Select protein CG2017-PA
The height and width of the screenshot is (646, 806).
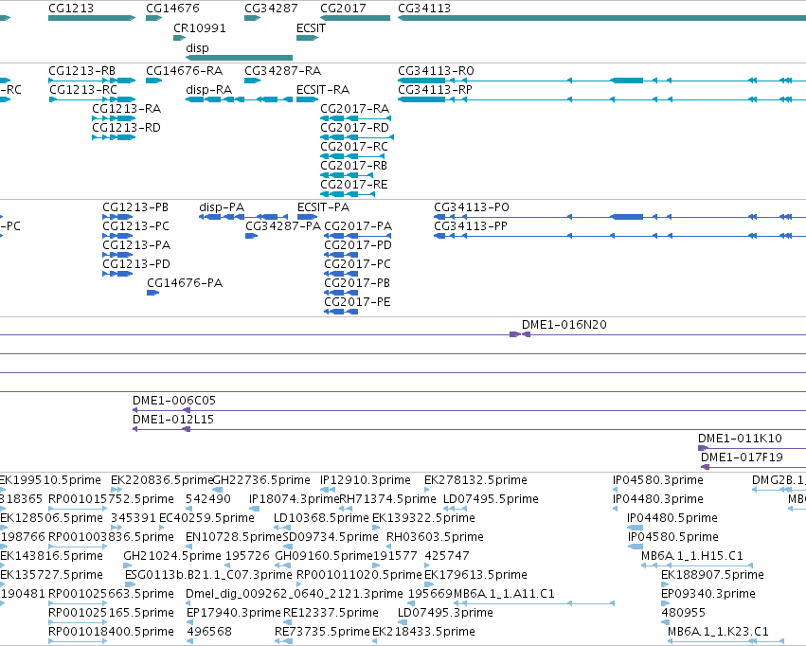click(x=357, y=236)
